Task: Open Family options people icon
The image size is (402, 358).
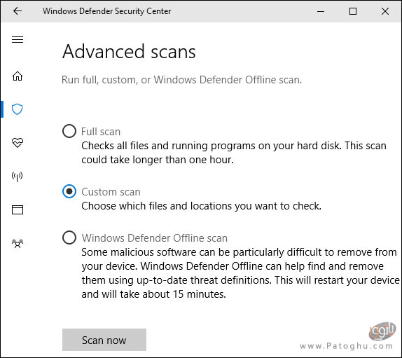Action: (x=18, y=244)
